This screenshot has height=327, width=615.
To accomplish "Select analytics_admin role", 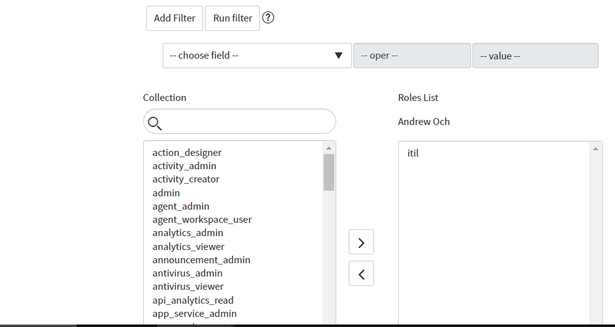I will tap(188, 233).
